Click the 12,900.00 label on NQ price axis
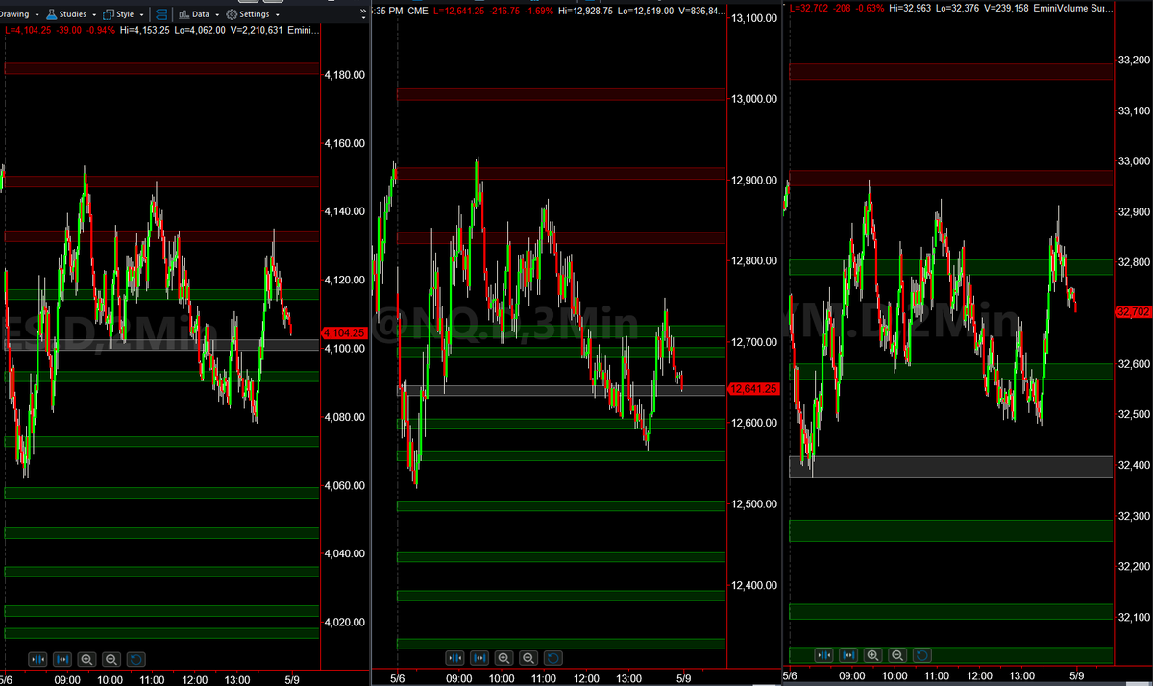 (x=755, y=181)
